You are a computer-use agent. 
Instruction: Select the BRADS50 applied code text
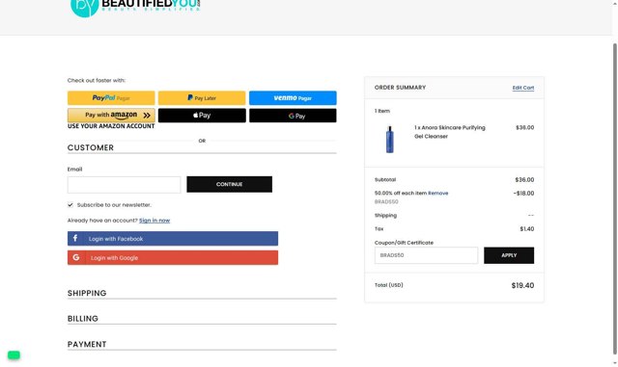click(x=386, y=201)
